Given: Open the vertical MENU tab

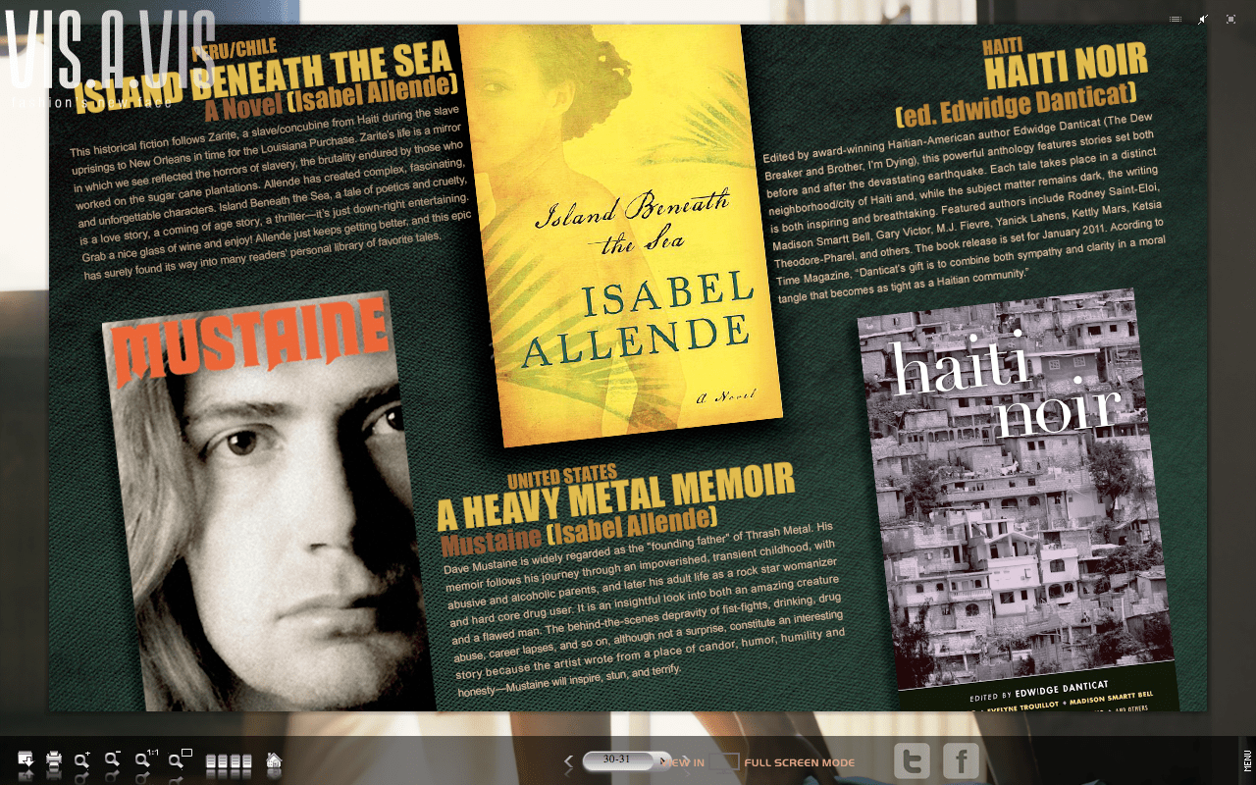Looking at the screenshot, I should pyautogui.click(x=1246, y=760).
